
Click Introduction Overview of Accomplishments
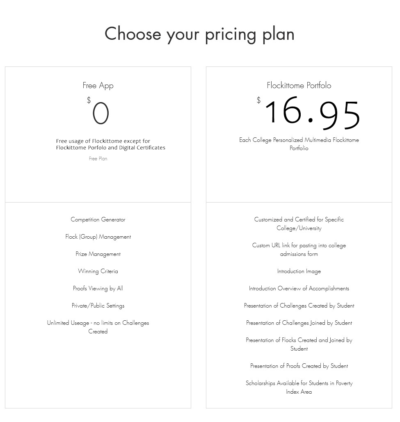point(299,288)
